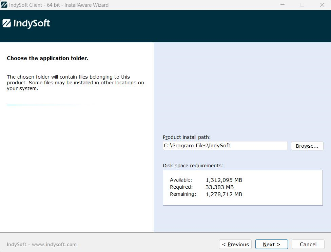Click the IndySoft logo in the header banner
Screen dimensions: 331x252
point(26,23)
